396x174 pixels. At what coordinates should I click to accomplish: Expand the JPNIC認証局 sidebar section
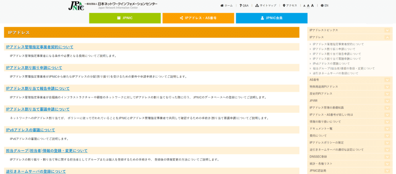click(387, 171)
